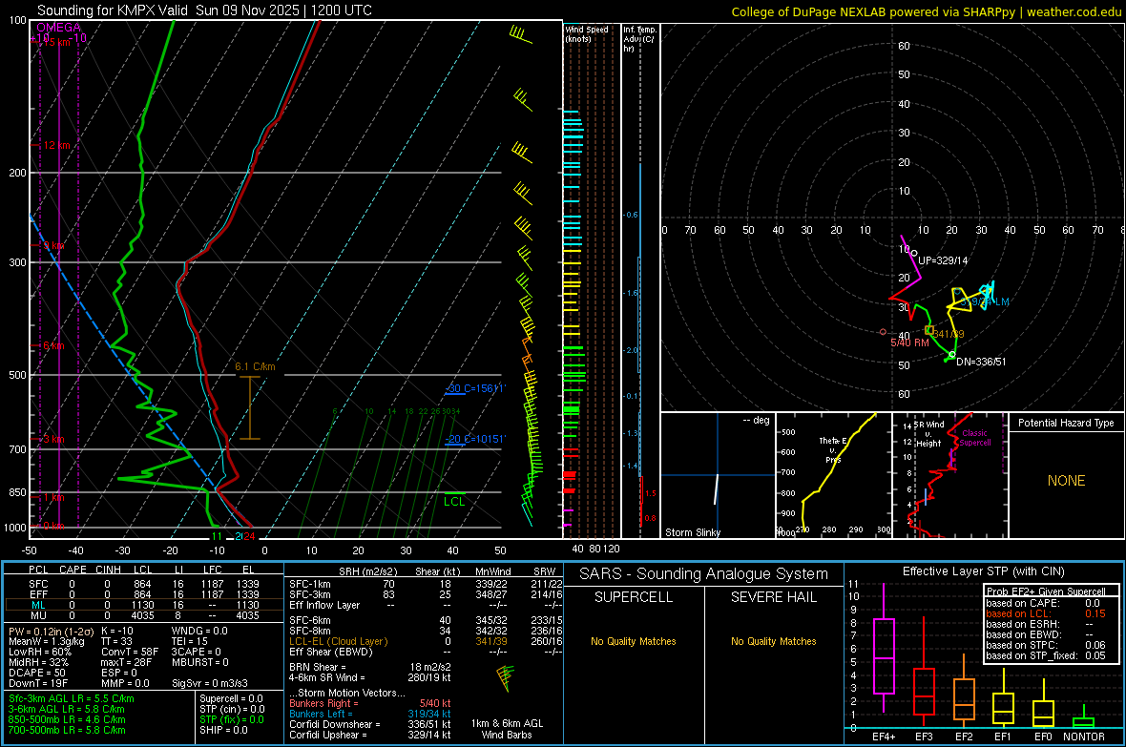This screenshot has width=1126, height=747.
Task: Click the WNDG = 0.0 value
Action: coord(199,632)
